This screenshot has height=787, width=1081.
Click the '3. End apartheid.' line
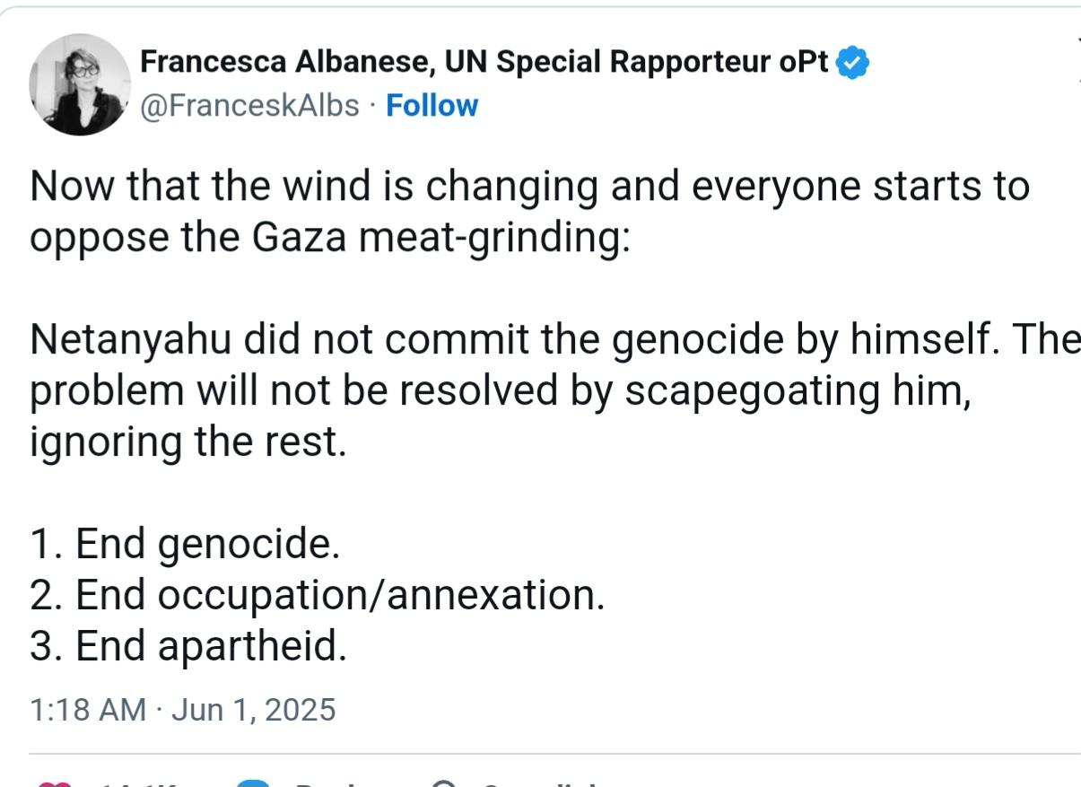[x=187, y=646]
